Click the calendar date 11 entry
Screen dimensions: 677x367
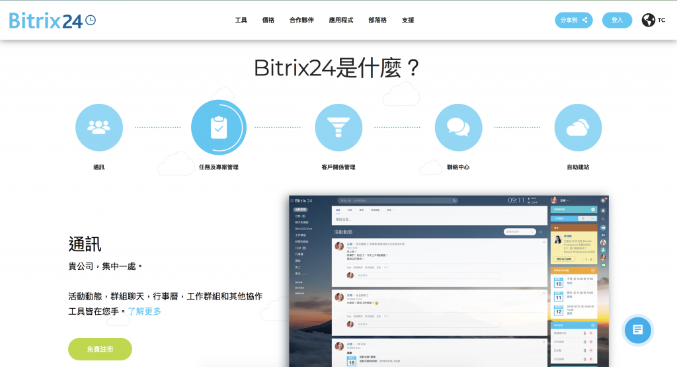click(558, 296)
